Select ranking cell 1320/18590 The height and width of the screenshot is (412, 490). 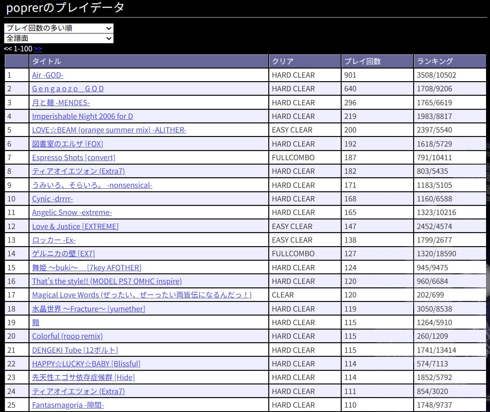click(x=450, y=254)
